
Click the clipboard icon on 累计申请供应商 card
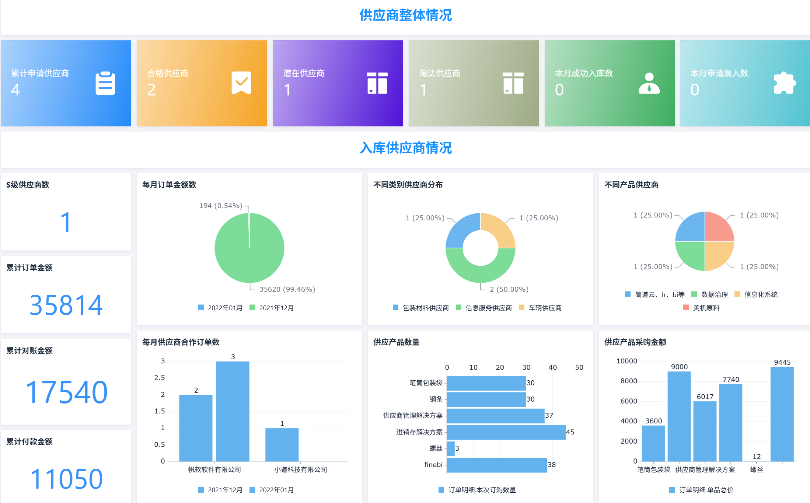coord(105,83)
